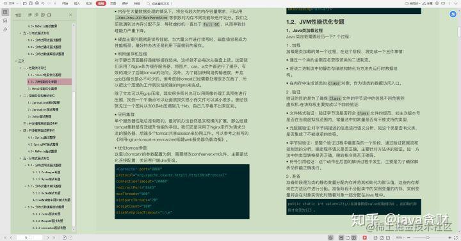Click the red play slideshow icon
461x241 pixels.
pos(365,237)
